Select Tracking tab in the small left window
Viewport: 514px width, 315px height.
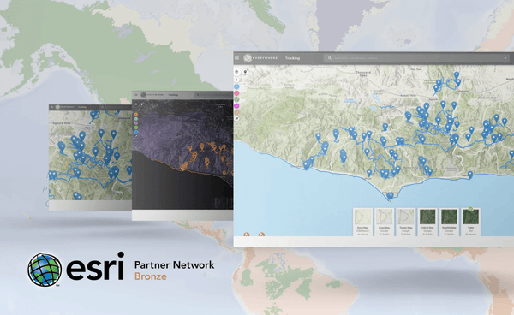click(82, 107)
